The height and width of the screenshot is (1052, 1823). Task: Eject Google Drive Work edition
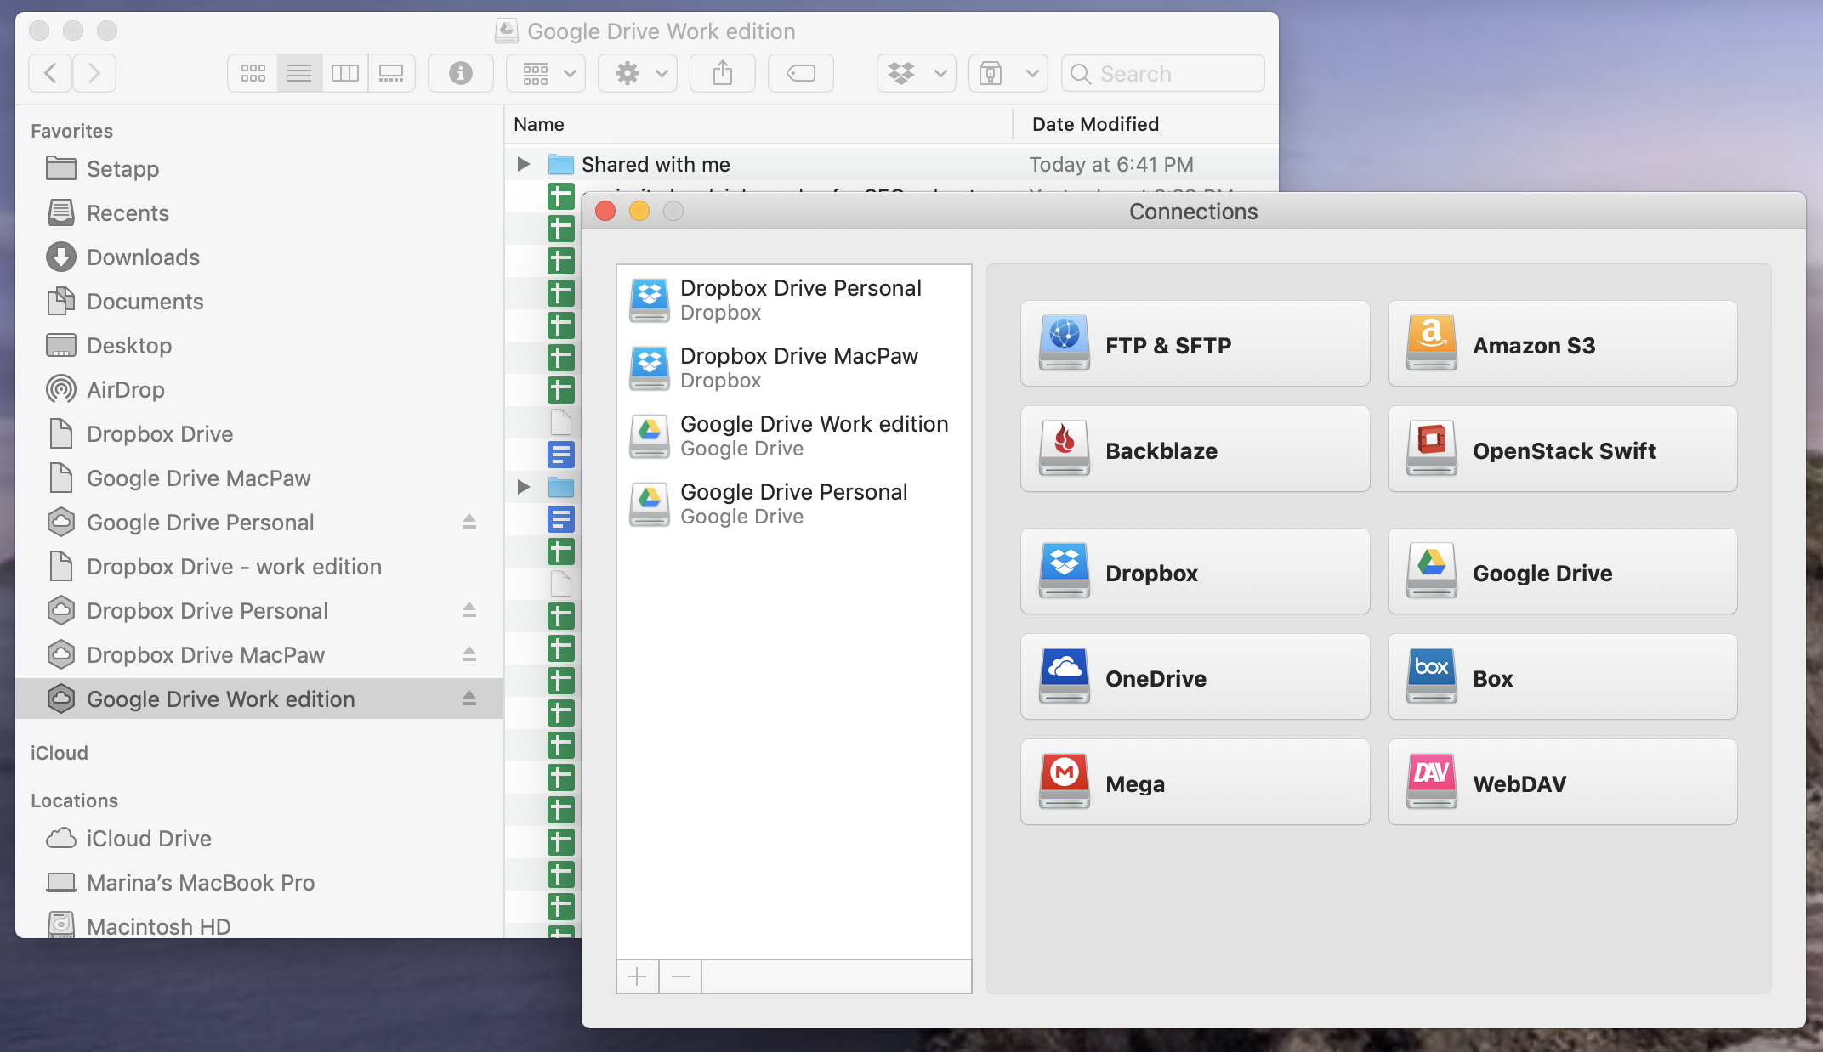coord(469,698)
